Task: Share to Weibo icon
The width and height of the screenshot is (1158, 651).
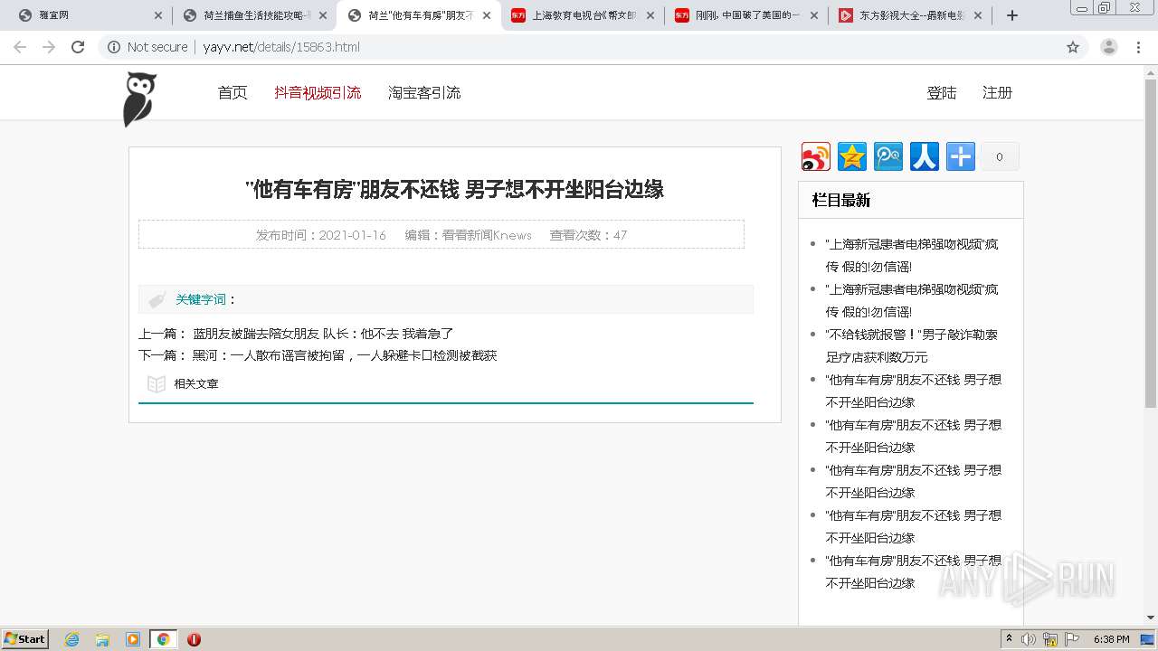Action: click(x=816, y=156)
